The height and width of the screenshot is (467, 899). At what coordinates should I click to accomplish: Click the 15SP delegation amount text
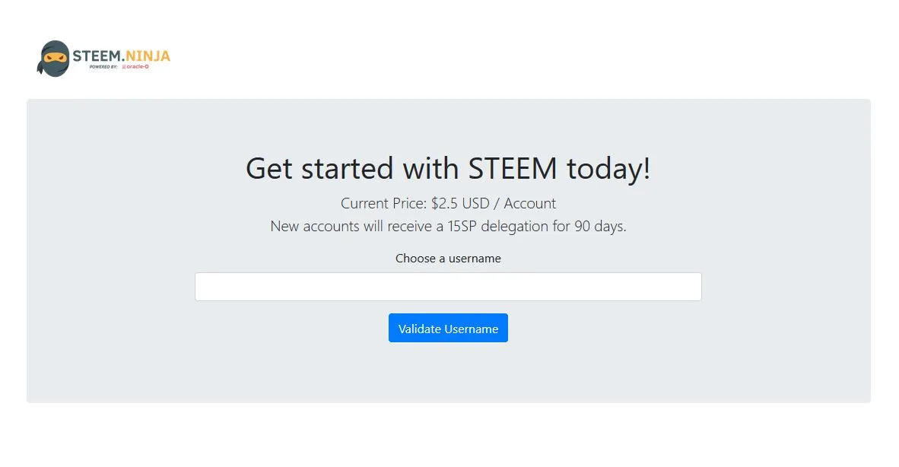465,227
